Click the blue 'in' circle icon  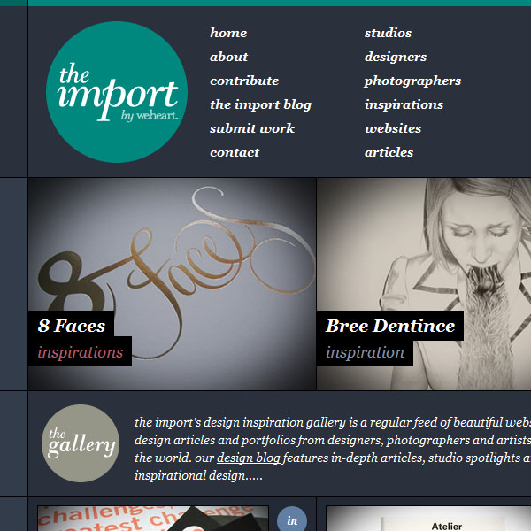(x=292, y=519)
